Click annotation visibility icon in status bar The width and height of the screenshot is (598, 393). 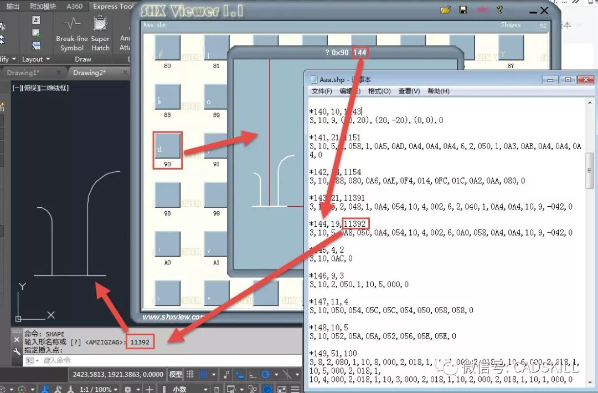click(x=45, y=389)
